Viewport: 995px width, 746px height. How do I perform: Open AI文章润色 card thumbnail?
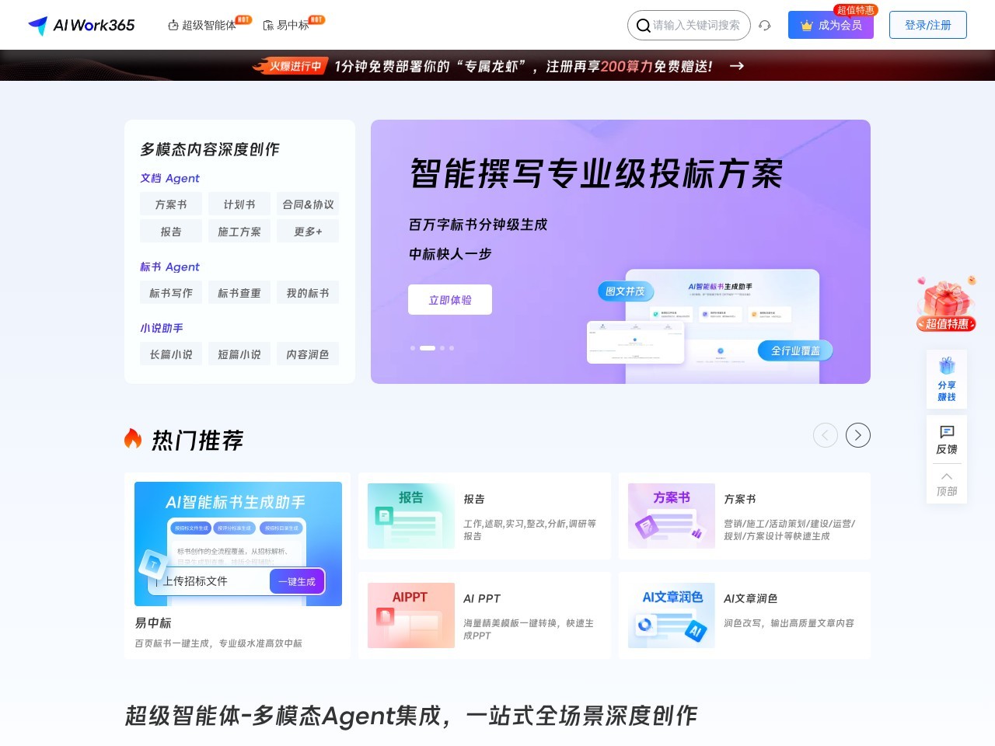[x=672, y=615]
